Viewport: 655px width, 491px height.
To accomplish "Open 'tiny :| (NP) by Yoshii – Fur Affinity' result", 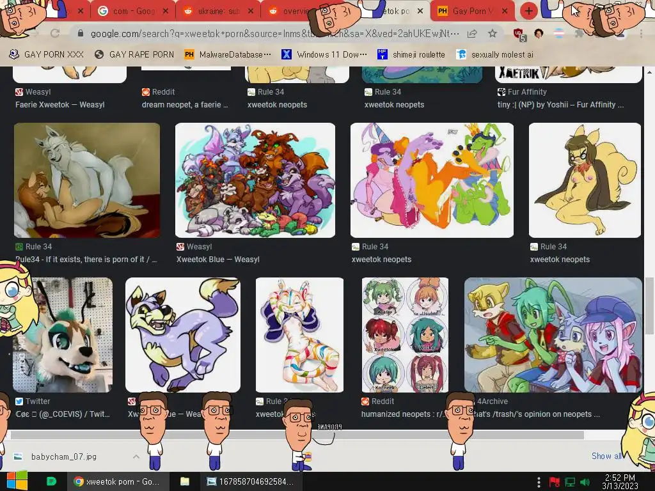I will [560, 105].
